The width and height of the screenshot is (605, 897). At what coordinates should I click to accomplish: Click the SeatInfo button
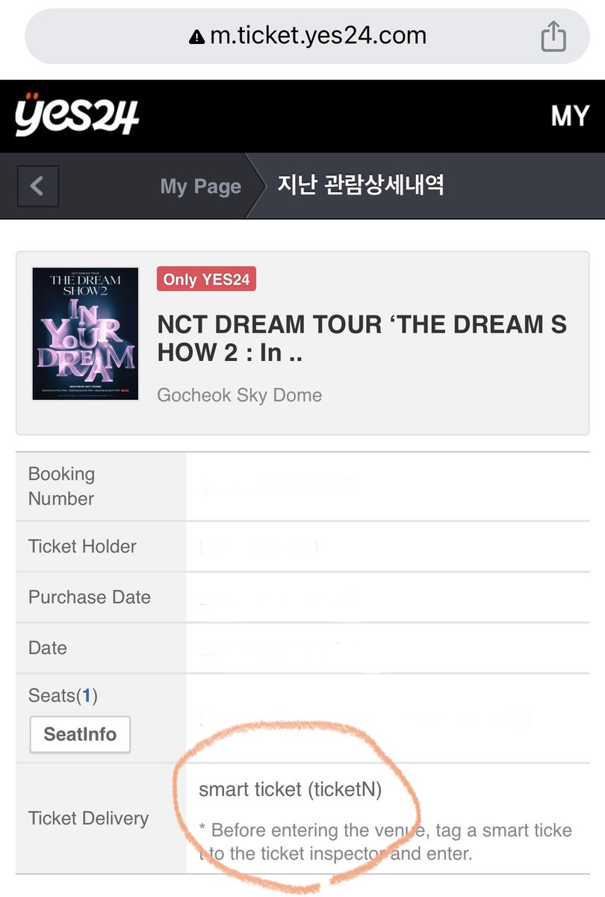(80, 734)
